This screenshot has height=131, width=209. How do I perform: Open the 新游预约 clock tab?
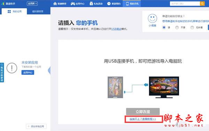click(114, 3)
